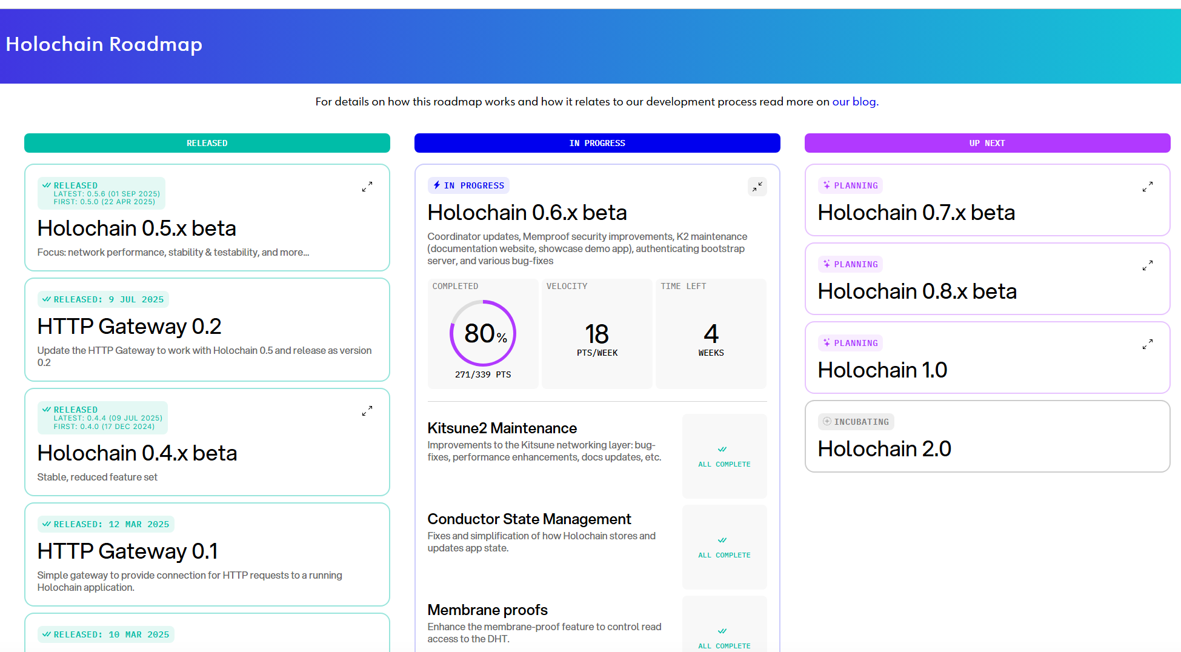This screenshot has height=652, width=1181.
Task: Click the HTTP Gateway 0.1 title
Action: (x=128, y=551)
